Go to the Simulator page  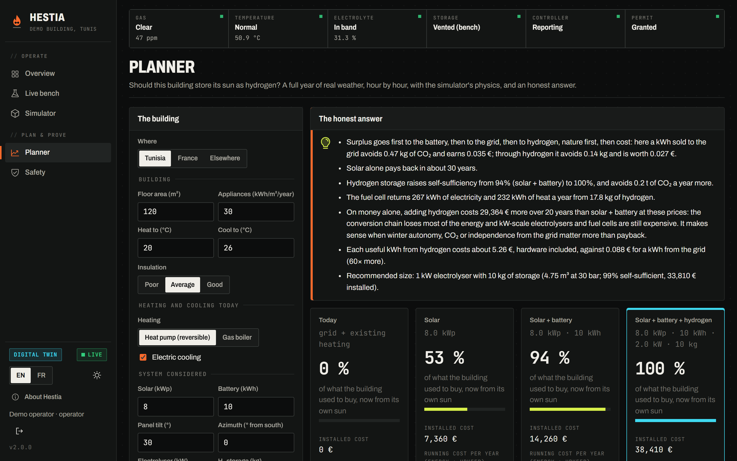[58, 113]
